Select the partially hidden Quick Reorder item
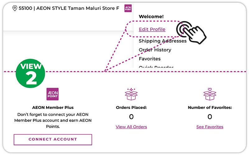249x155 pixels. (156, 67)
